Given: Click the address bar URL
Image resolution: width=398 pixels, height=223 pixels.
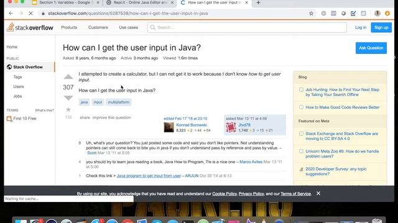Looking at the screenshot, I should click(128, 14).
